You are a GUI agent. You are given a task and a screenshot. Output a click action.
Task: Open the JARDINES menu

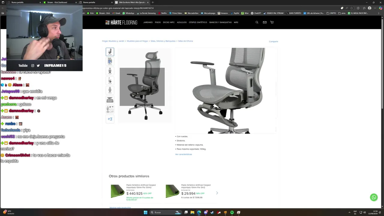tap(148, 22)
